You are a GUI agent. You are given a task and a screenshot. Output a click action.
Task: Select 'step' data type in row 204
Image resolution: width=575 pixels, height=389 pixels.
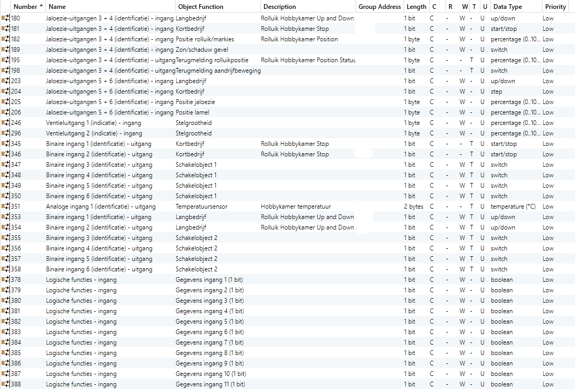tap(496, 91)
